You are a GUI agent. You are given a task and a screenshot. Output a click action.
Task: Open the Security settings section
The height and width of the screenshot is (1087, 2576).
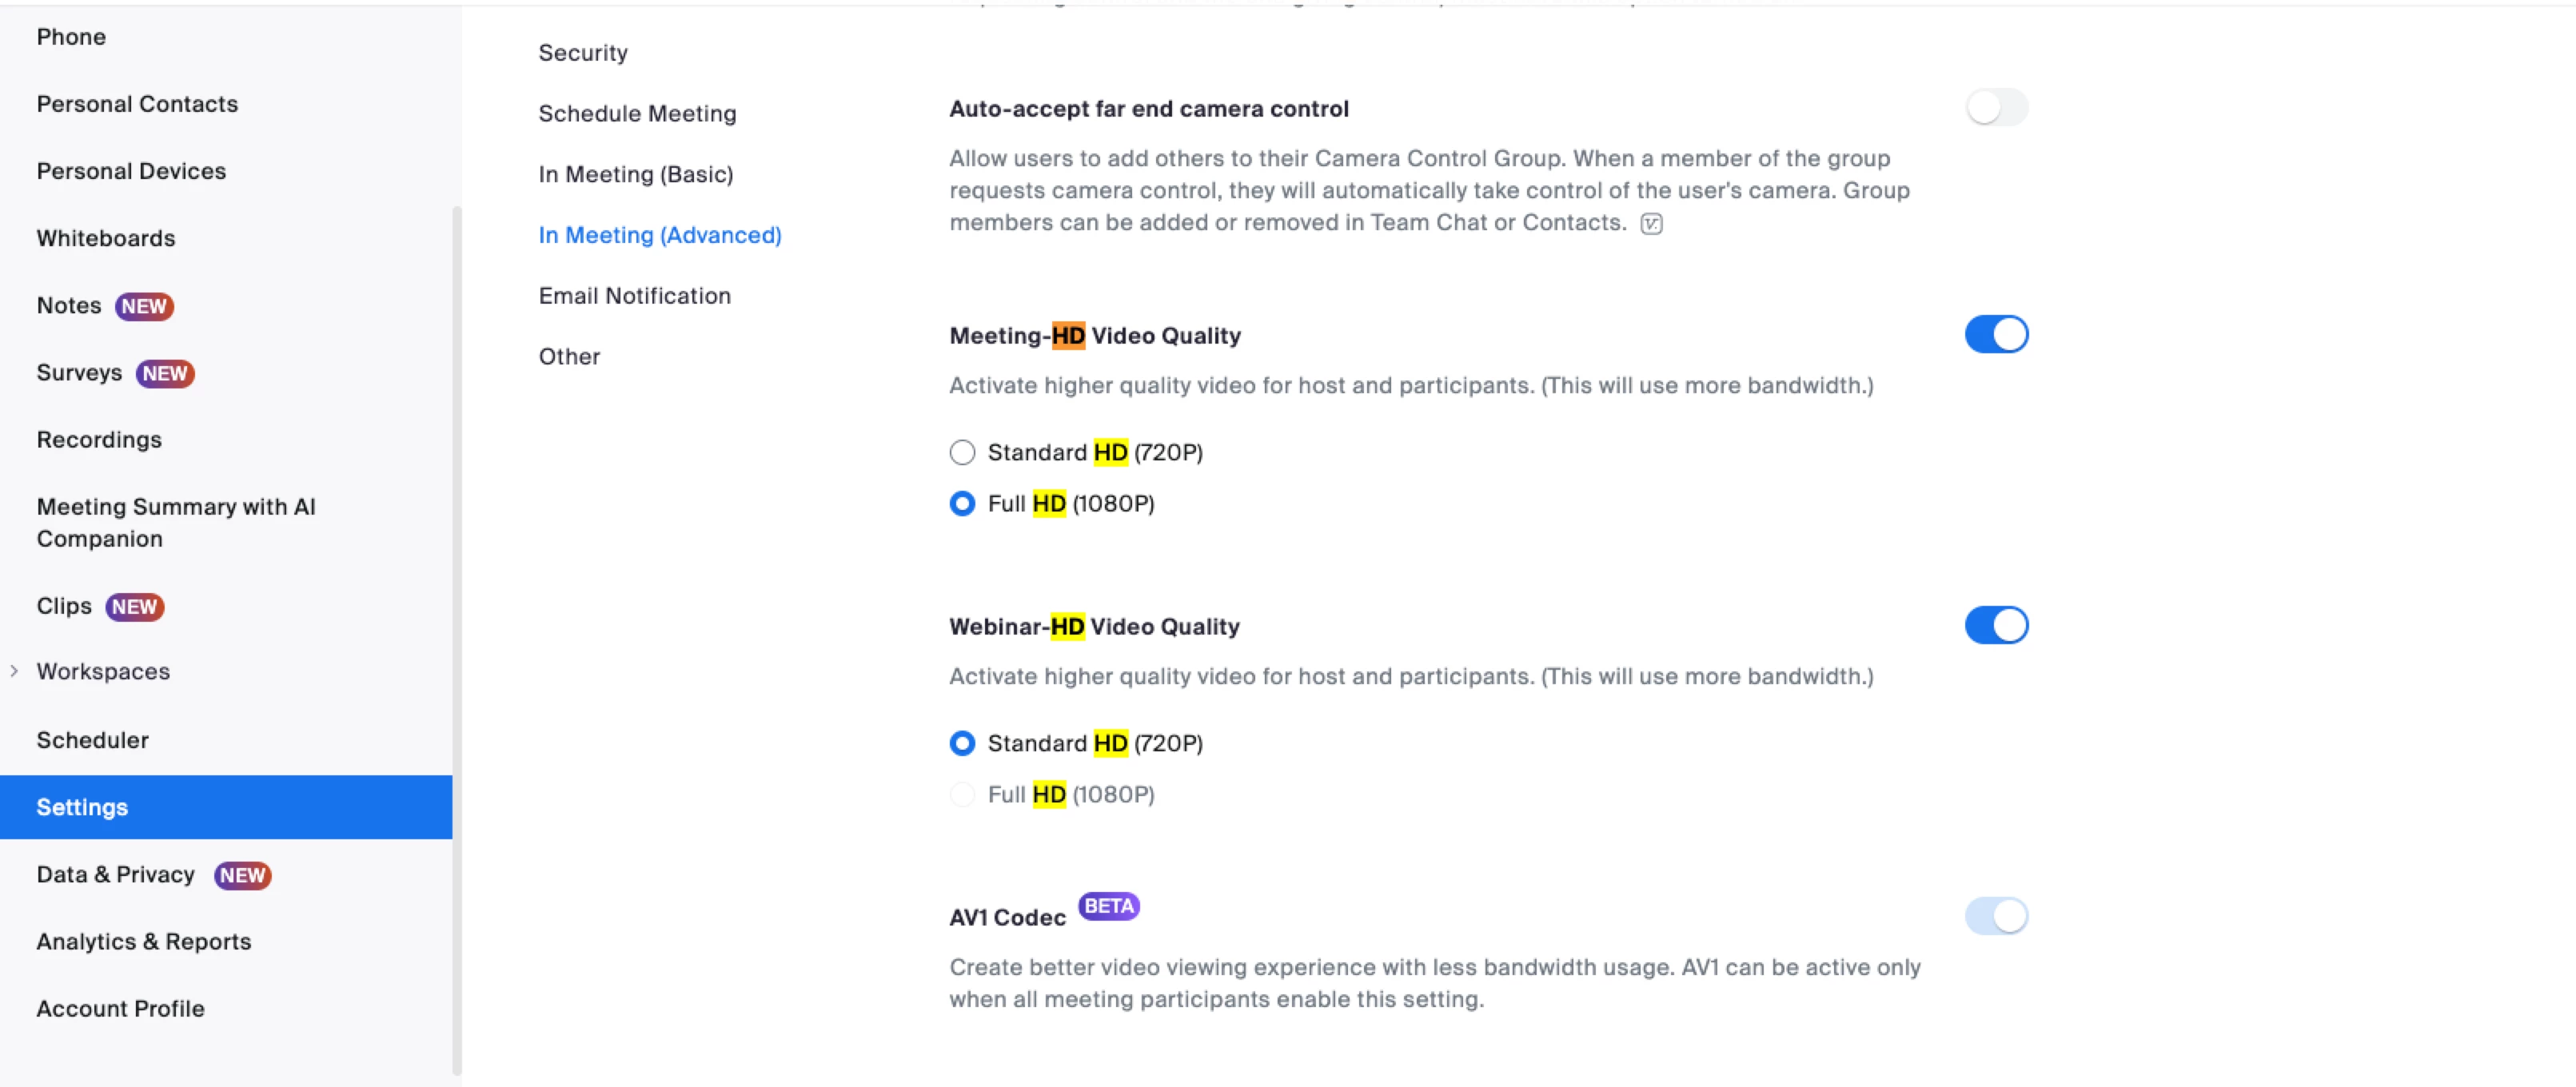click(x=583, y=53)
